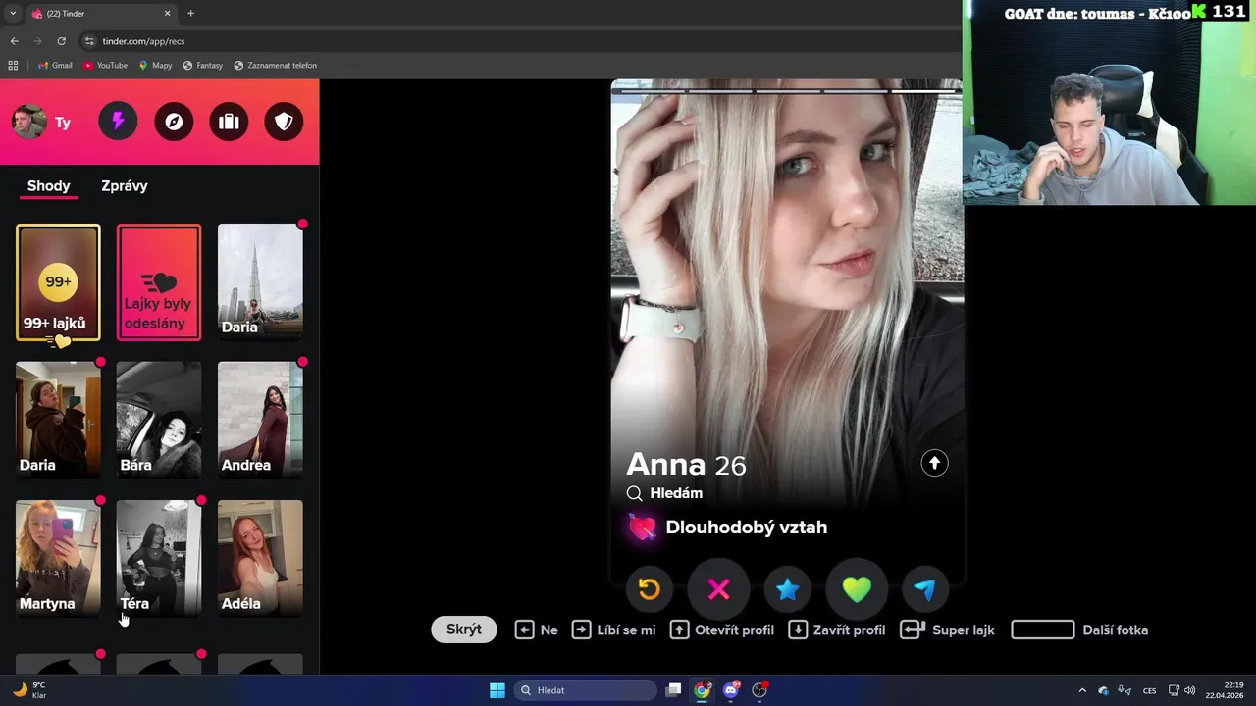1256x706 pixels.
Task: Open the taskbar clock showing 22:19
Action: [1226, 690]
